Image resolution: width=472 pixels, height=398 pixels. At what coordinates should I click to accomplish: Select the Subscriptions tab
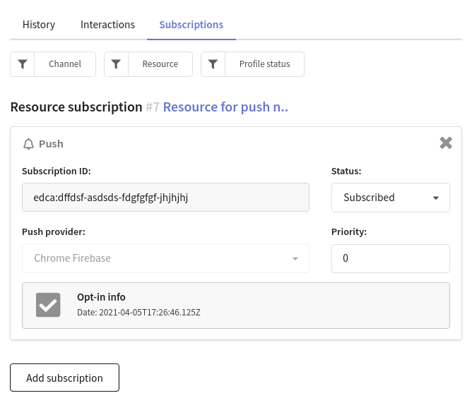point(191,25)
